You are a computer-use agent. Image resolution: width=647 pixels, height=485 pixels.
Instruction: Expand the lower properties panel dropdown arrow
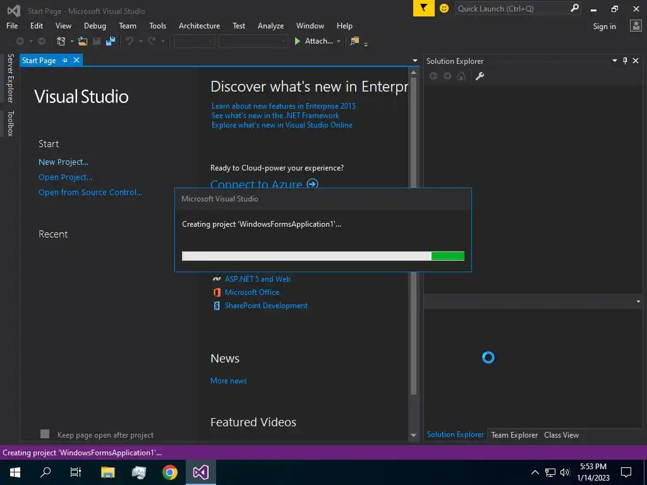coord(638,301)
